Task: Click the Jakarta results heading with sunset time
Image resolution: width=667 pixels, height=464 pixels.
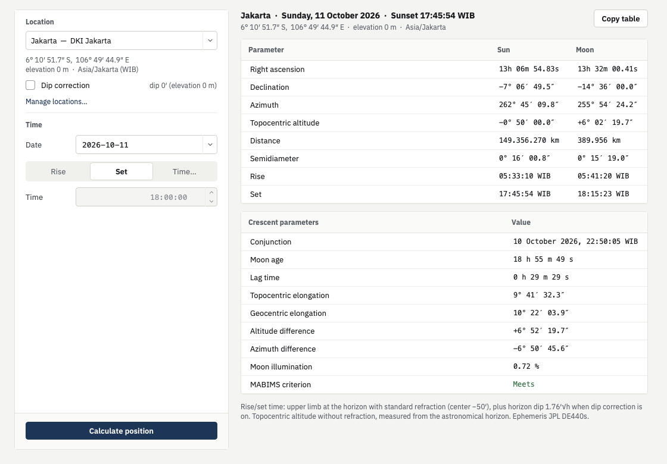Action: (358, 15)
